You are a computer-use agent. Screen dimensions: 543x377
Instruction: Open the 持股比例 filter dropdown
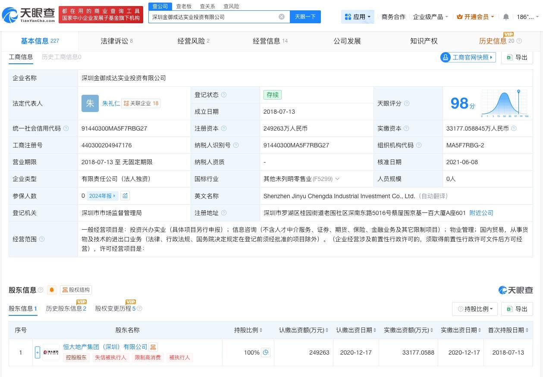pos(475,309)
